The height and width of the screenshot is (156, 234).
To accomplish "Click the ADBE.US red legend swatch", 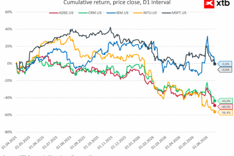I will point(53,13).
